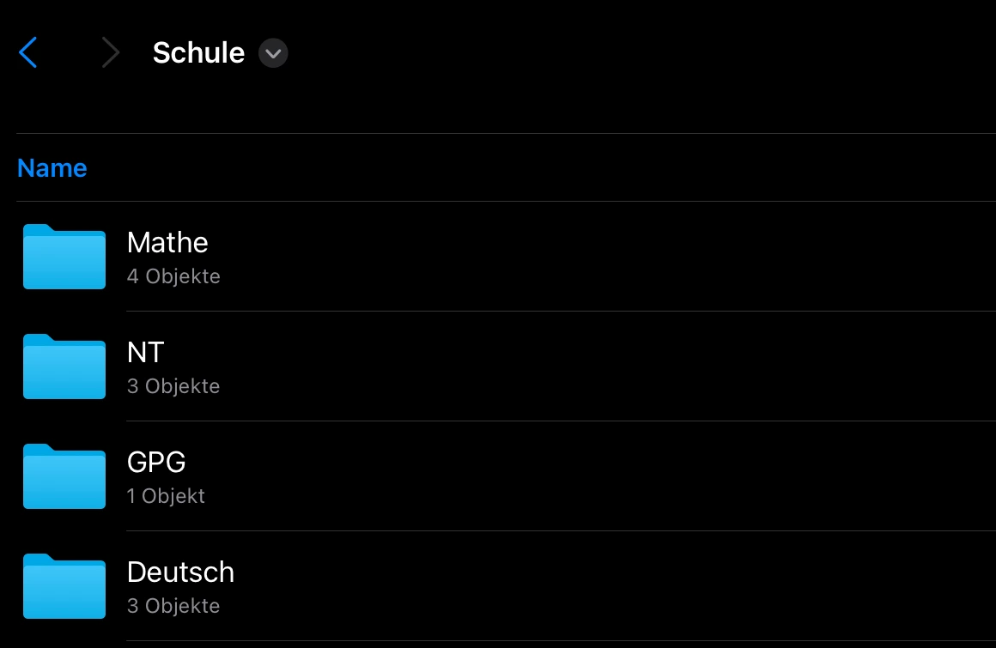Click the grayed-out forward navigation arrow
The image size is (996, 648).
point(110,53)
